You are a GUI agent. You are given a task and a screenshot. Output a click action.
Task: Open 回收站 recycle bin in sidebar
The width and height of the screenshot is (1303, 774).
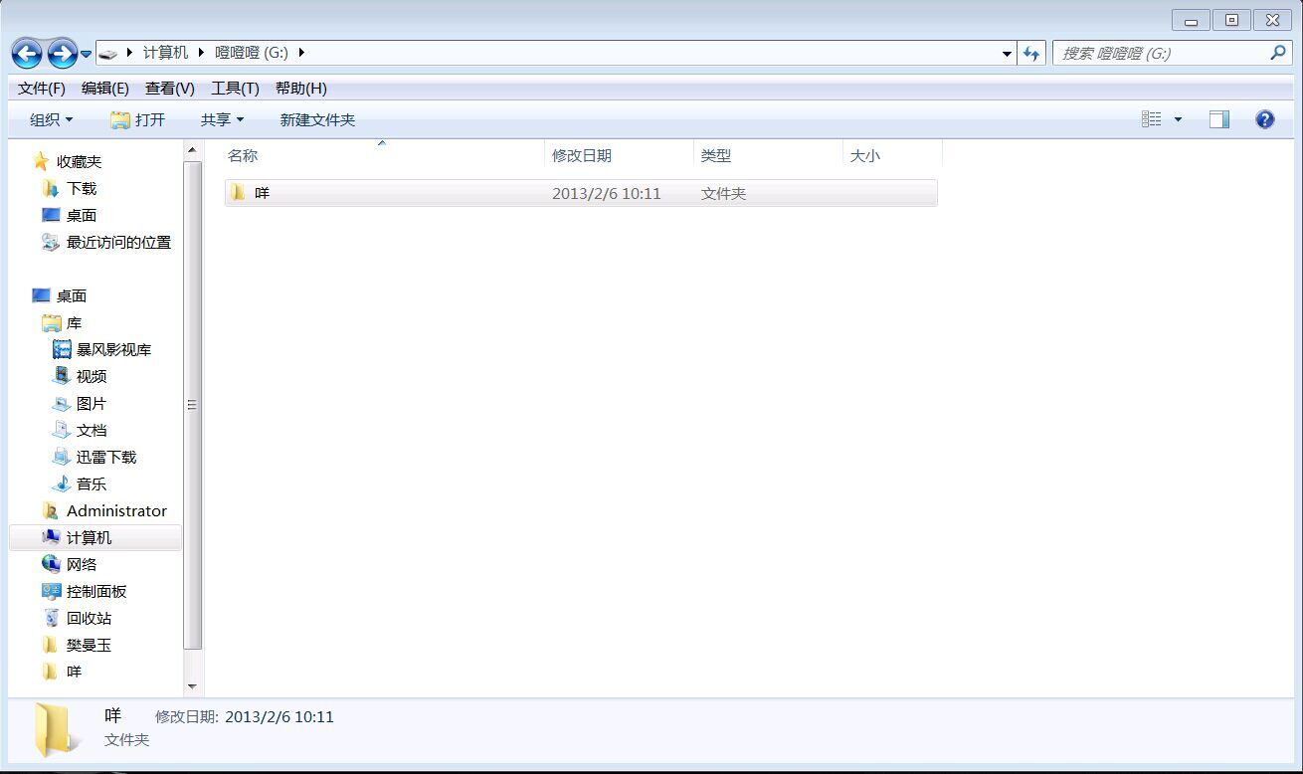click(89, 618)
